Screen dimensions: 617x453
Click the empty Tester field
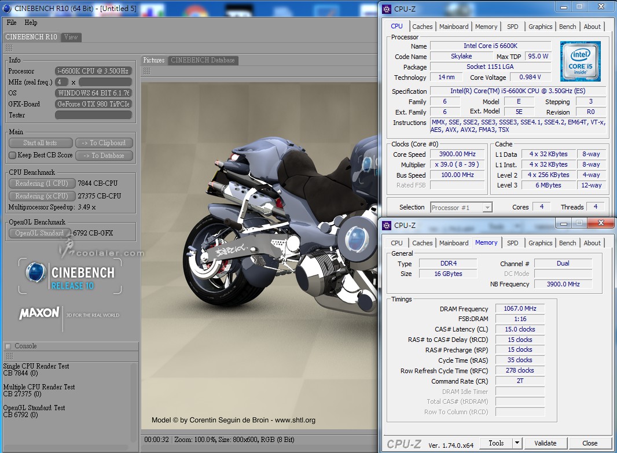click(93, 115)
